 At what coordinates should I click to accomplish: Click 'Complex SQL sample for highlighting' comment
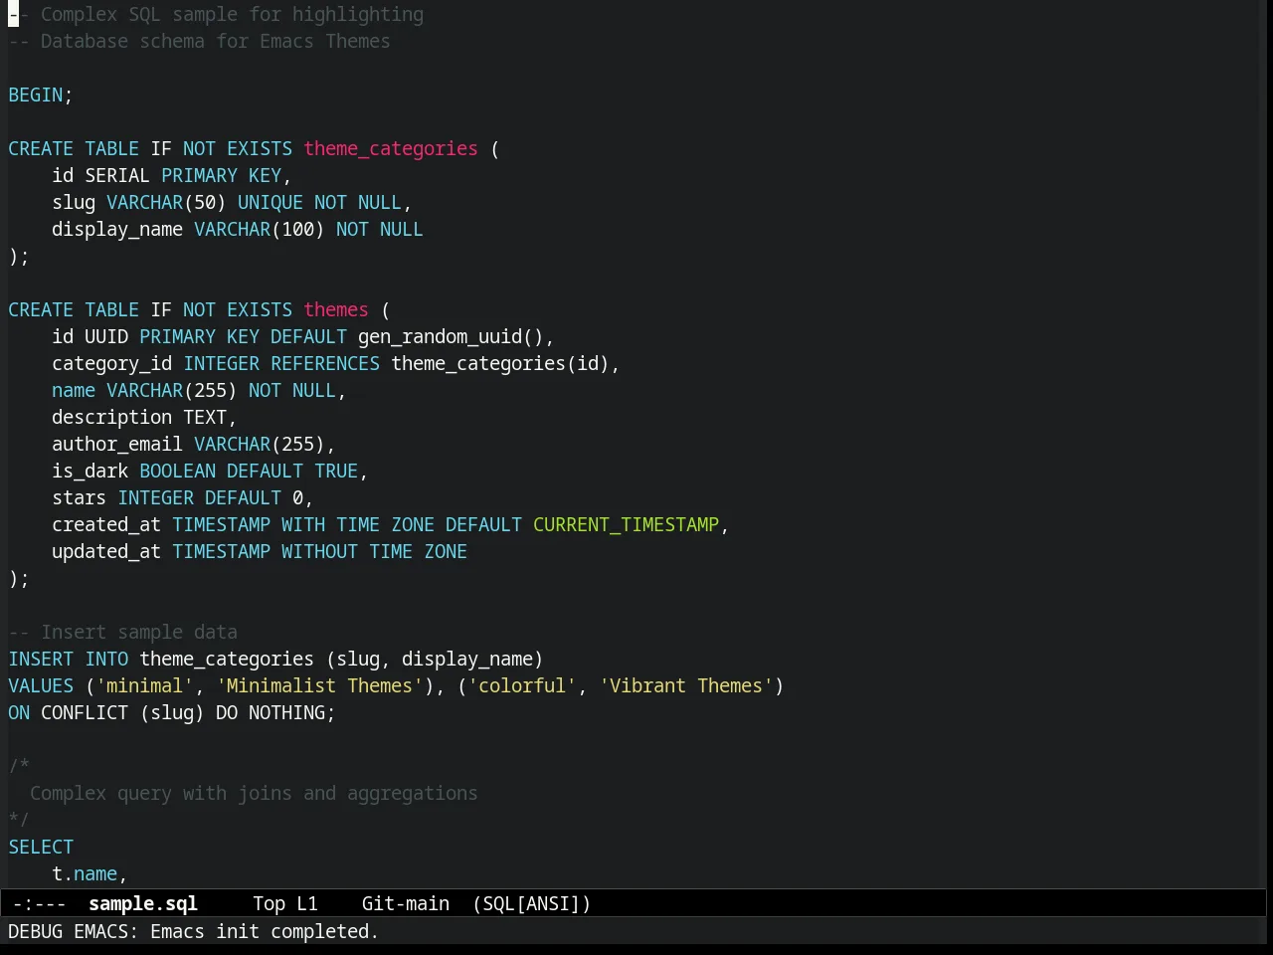[216, 14]
